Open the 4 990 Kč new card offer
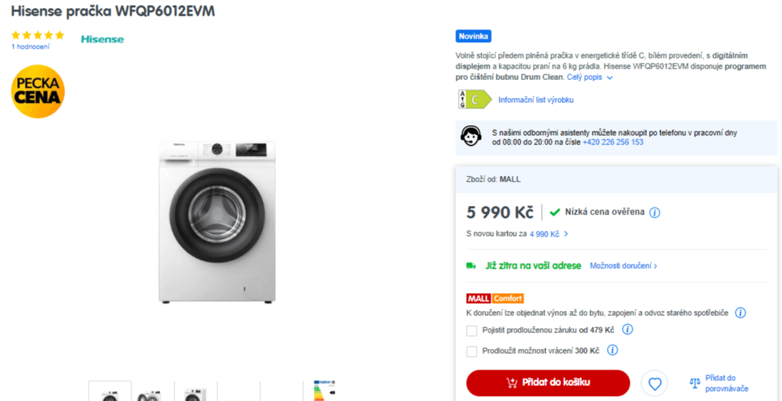This screenshot has height=401, width=782. pos(548,234)
